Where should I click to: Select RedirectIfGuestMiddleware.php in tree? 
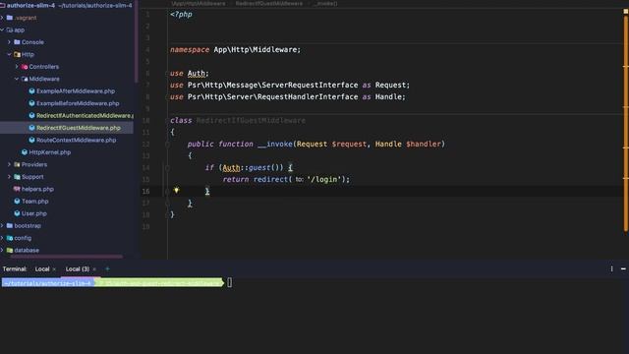pyautogui.click(x=79, y=128)
